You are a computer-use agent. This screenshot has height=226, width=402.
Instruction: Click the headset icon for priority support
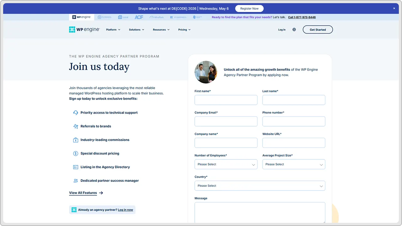(x=76, y=113)
